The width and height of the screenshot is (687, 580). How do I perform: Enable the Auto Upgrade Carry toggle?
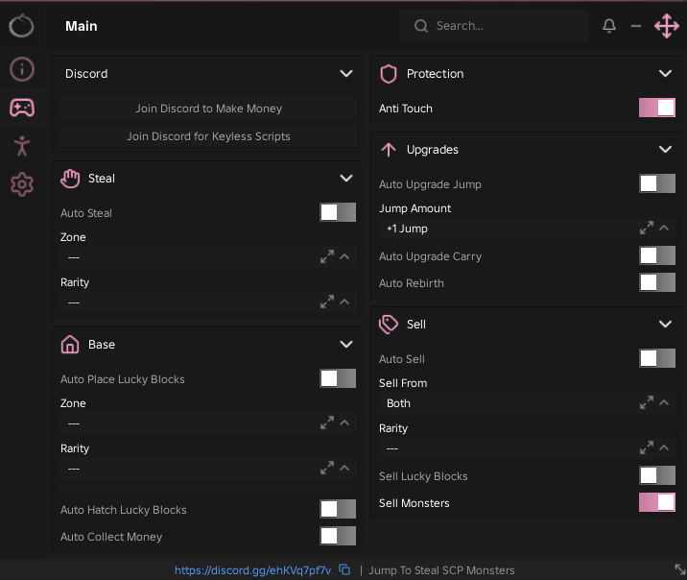(x=656, y=256)
